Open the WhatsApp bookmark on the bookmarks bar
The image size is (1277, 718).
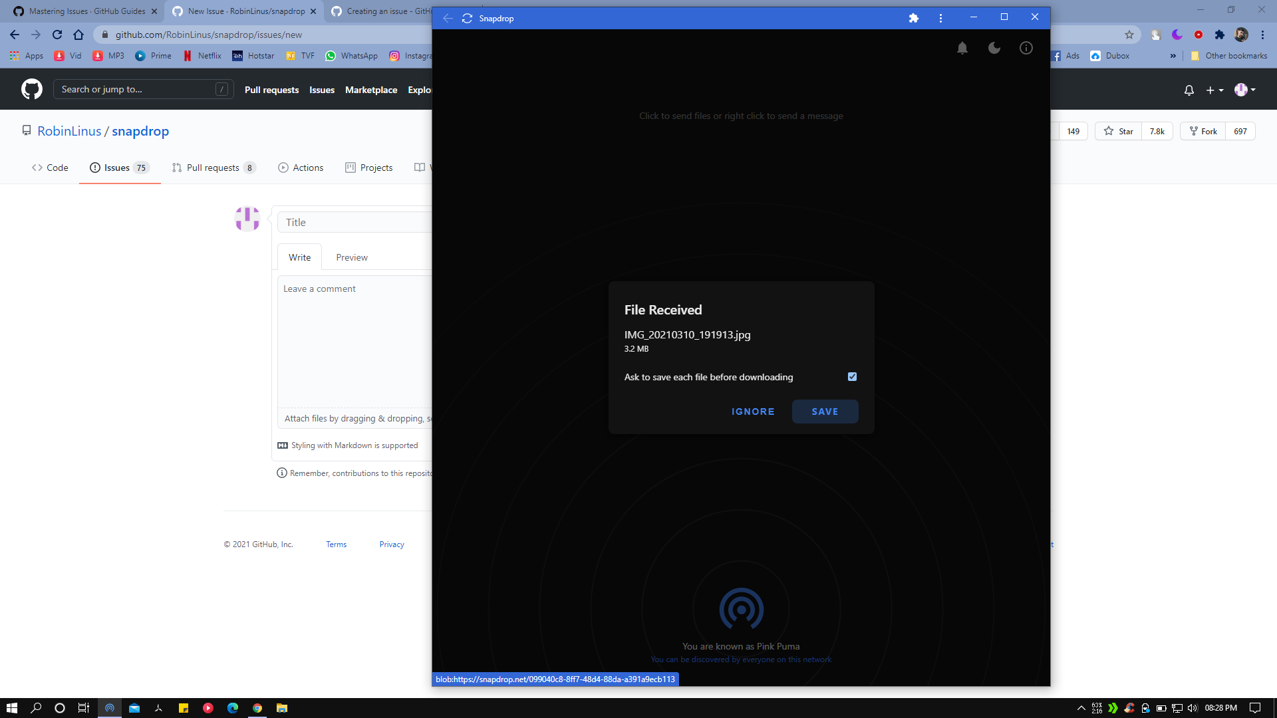tap(352, 56)
